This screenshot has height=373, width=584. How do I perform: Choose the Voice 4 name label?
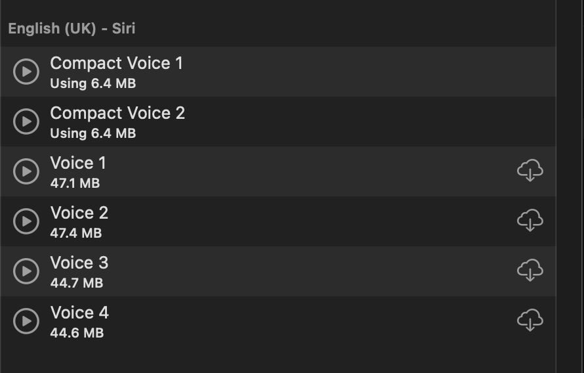click(79, 313)
